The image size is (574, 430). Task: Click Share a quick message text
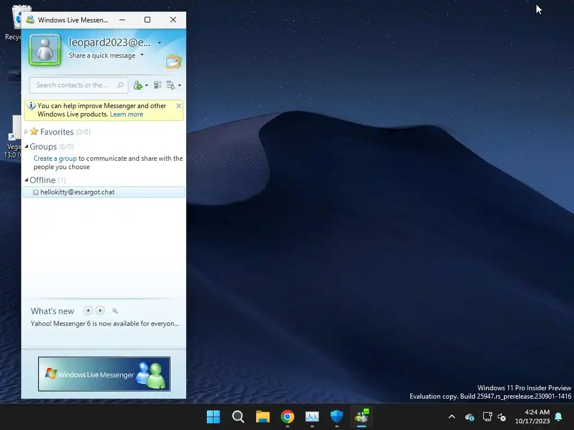coord(102,55)
